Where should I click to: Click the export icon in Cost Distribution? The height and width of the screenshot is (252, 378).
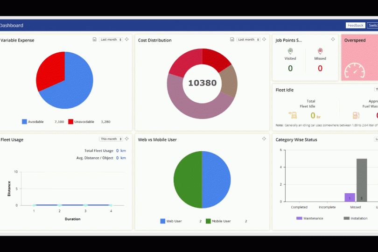pyautogui.click(x=232, y=40)
